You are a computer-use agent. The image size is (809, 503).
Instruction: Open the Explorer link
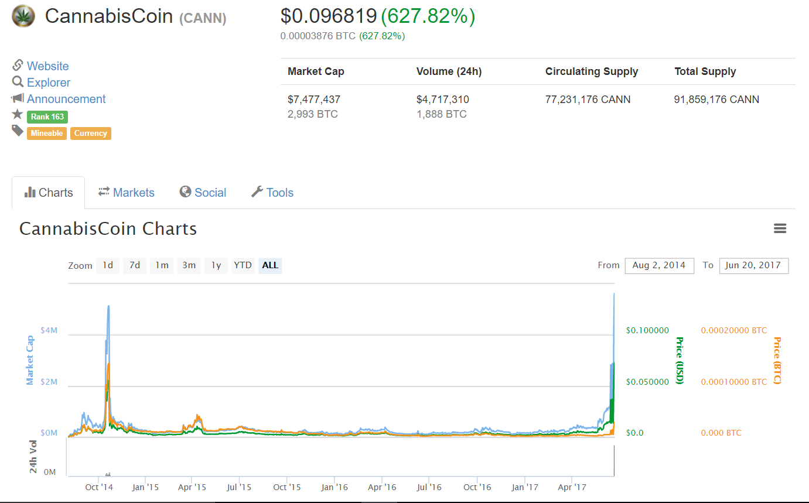click(49, 83)
